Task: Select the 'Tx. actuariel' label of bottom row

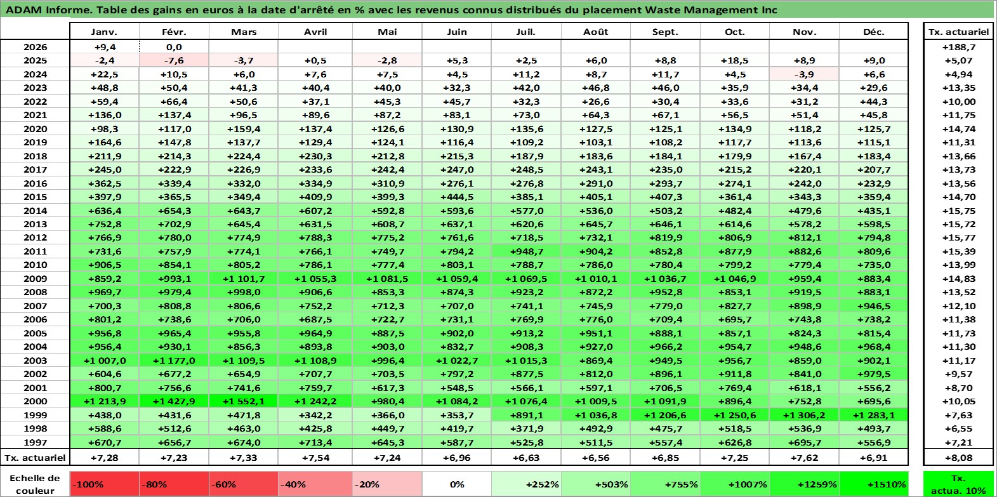Action: (35, 458)
